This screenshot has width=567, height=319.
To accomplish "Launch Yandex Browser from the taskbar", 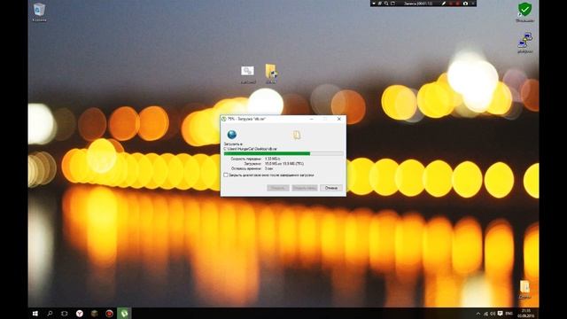I will tap(80, 313).
